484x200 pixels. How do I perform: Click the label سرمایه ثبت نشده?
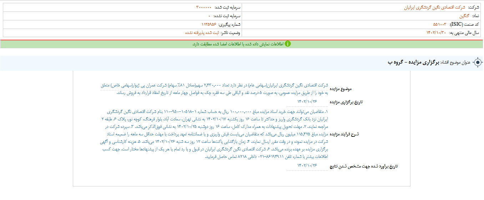click(x=227, y=16)
